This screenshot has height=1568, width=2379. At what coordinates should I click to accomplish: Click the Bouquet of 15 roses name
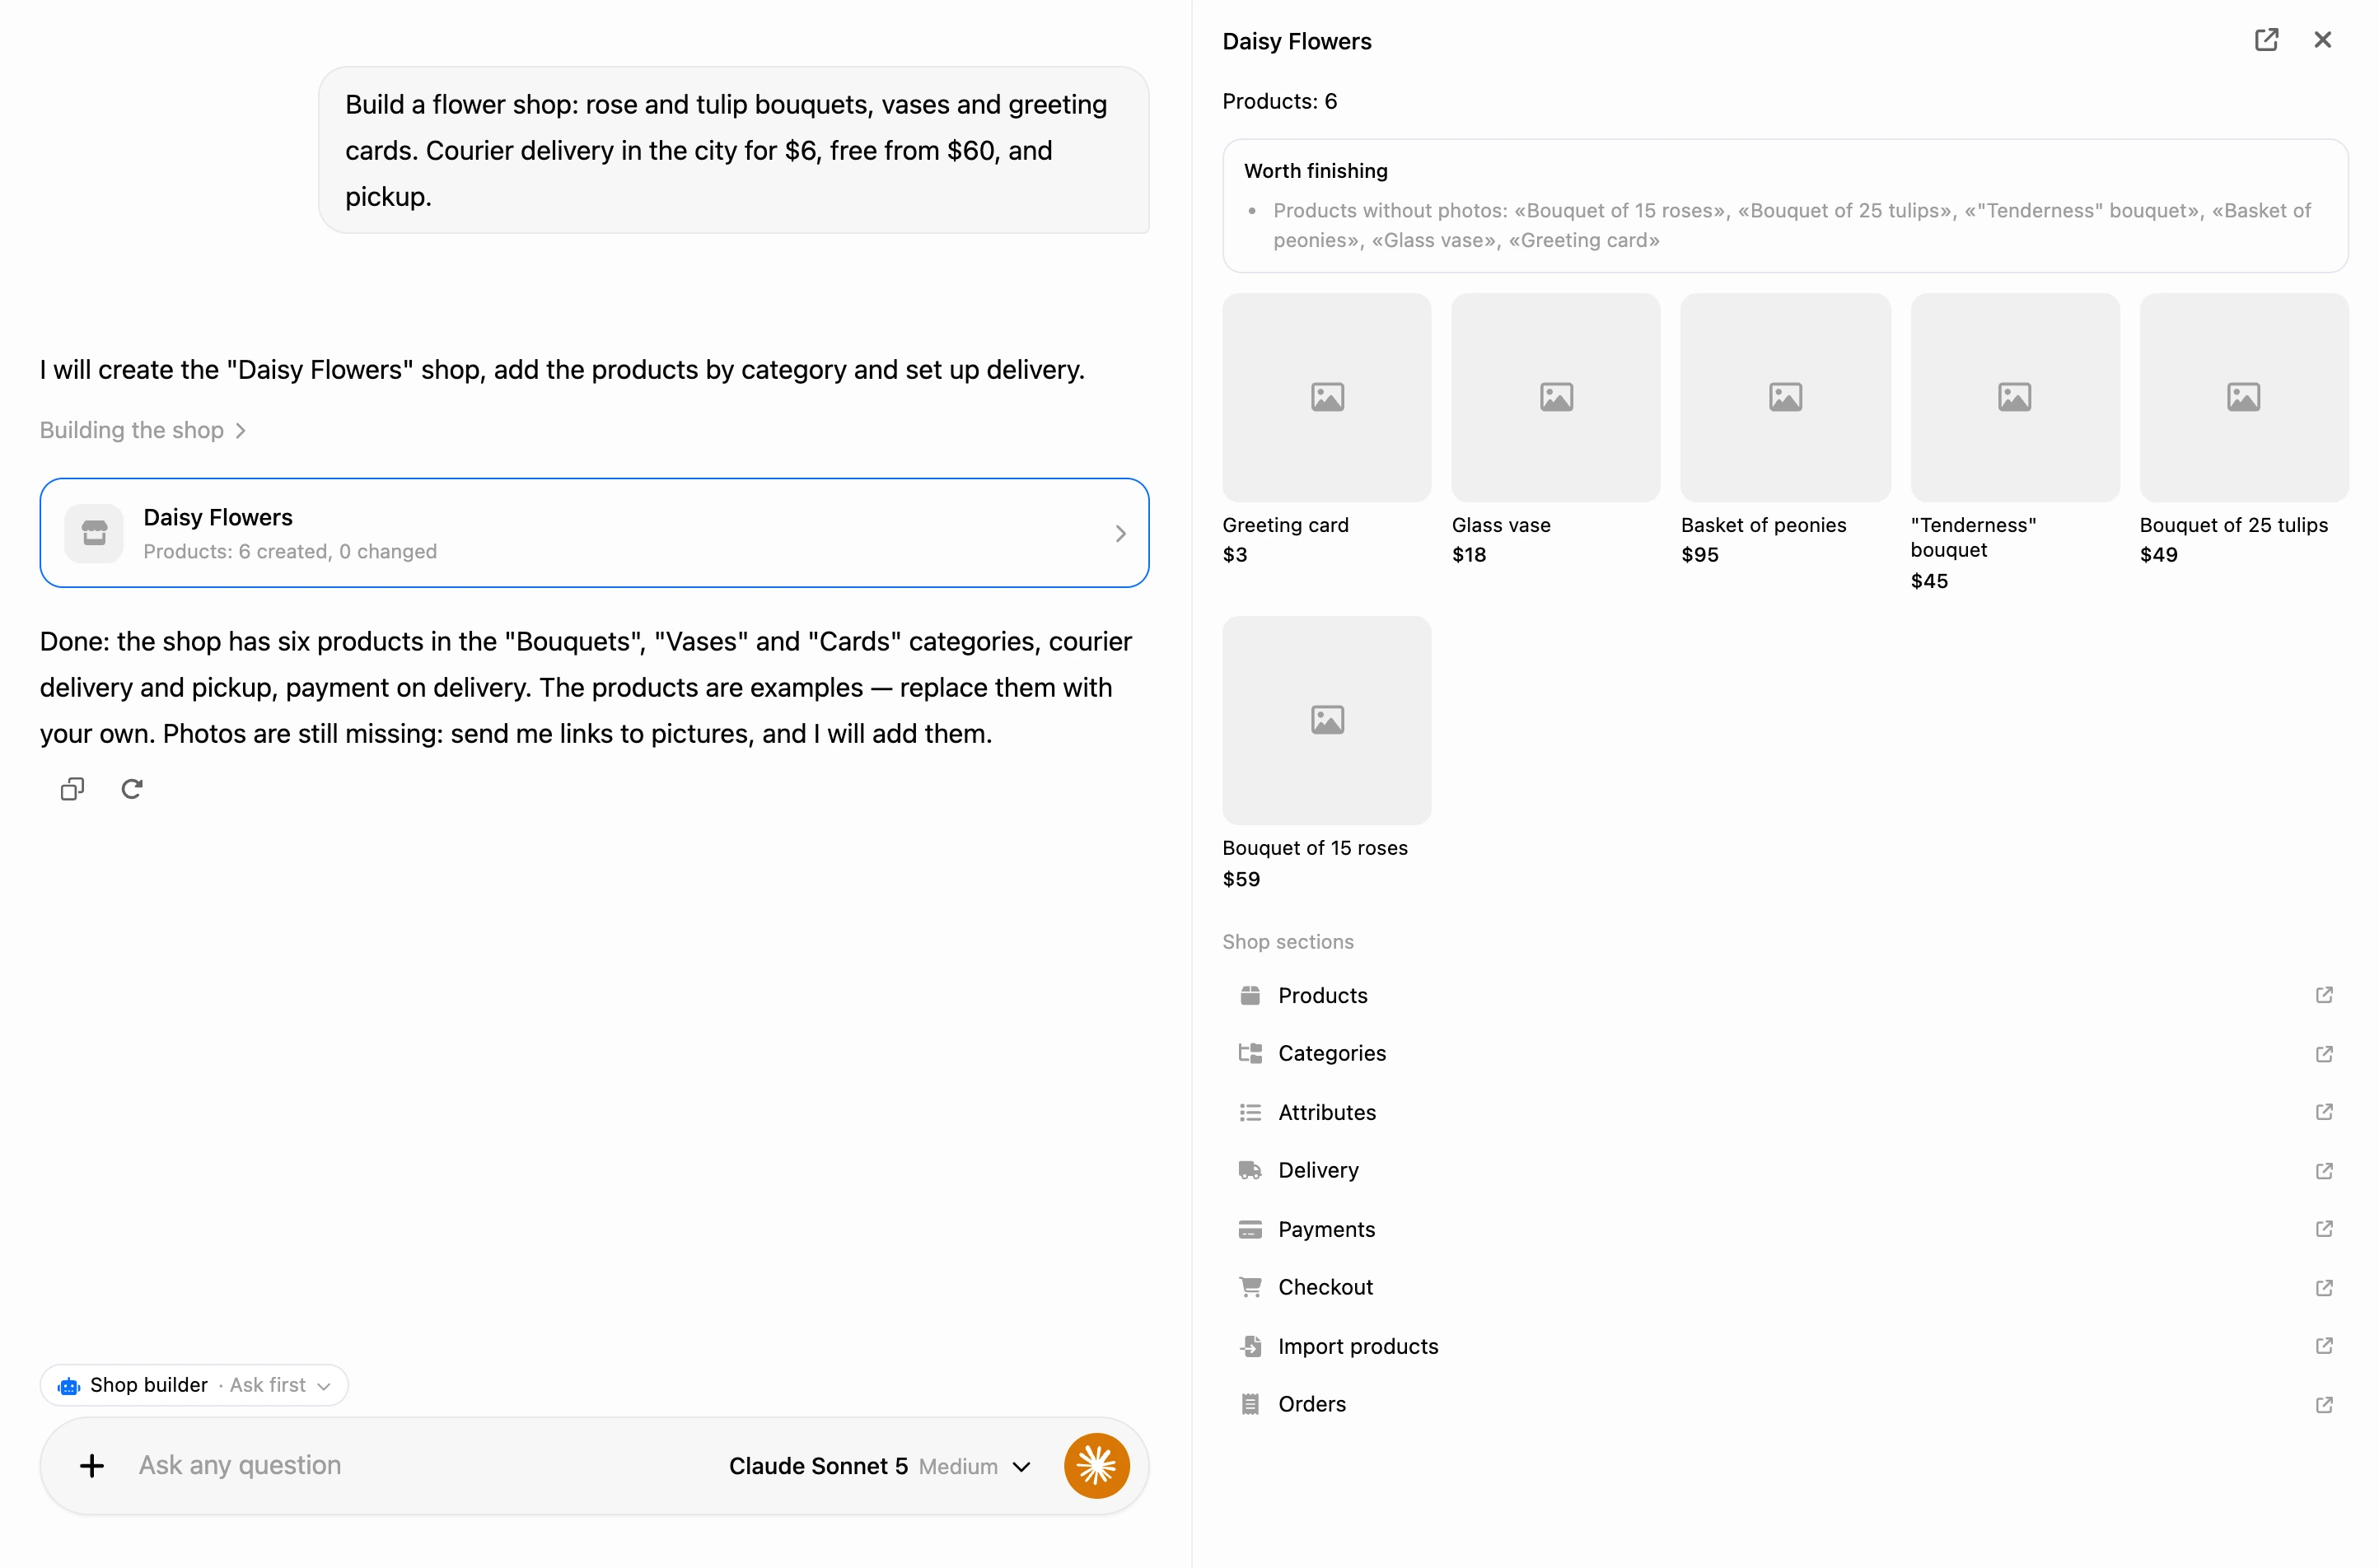[1314, 848]
